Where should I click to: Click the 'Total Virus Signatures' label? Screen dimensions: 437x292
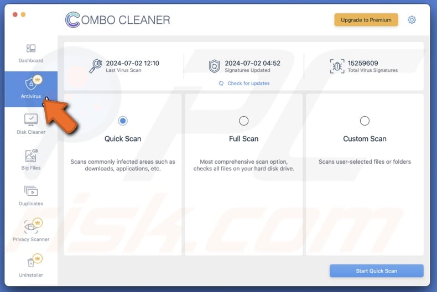[x=373, y=70]
